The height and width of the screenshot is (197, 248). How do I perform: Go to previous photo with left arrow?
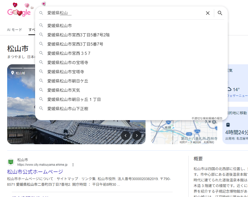point(126,136)
